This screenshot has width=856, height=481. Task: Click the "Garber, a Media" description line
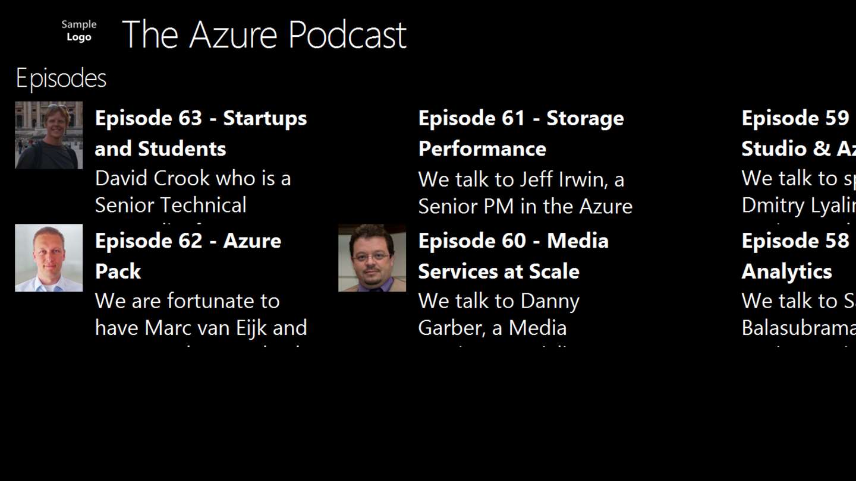[492, 328]
